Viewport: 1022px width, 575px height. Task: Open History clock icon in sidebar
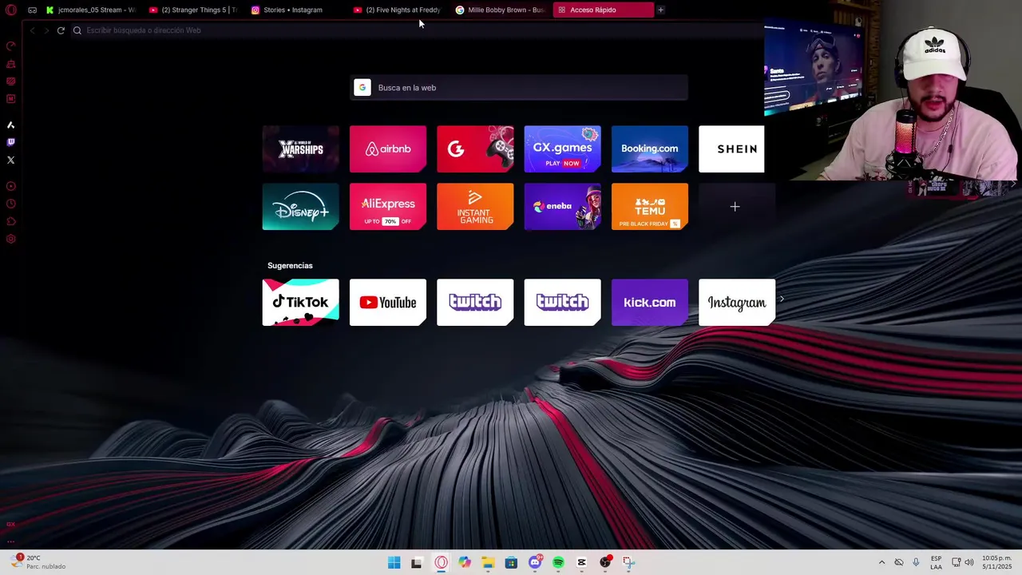[11, 204]
